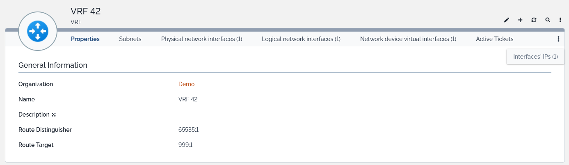Refresh the VRF 42 details page
Screen dimensions: 569x165
(534, 20)
